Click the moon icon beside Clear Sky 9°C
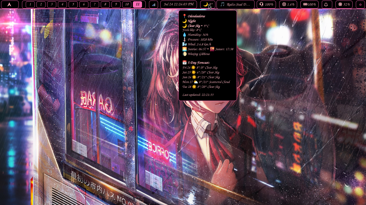The width and height of the screenshot is (366, 205). point(184,26)
